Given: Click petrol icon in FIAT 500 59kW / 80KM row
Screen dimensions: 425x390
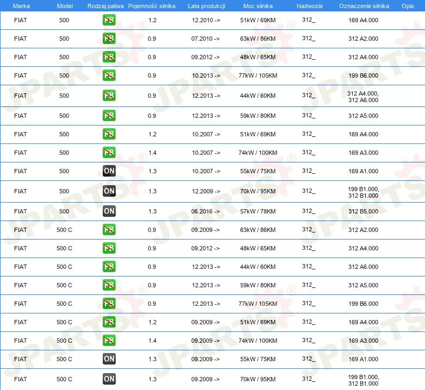Looking at the screenshot, I should tap(109, 115).
